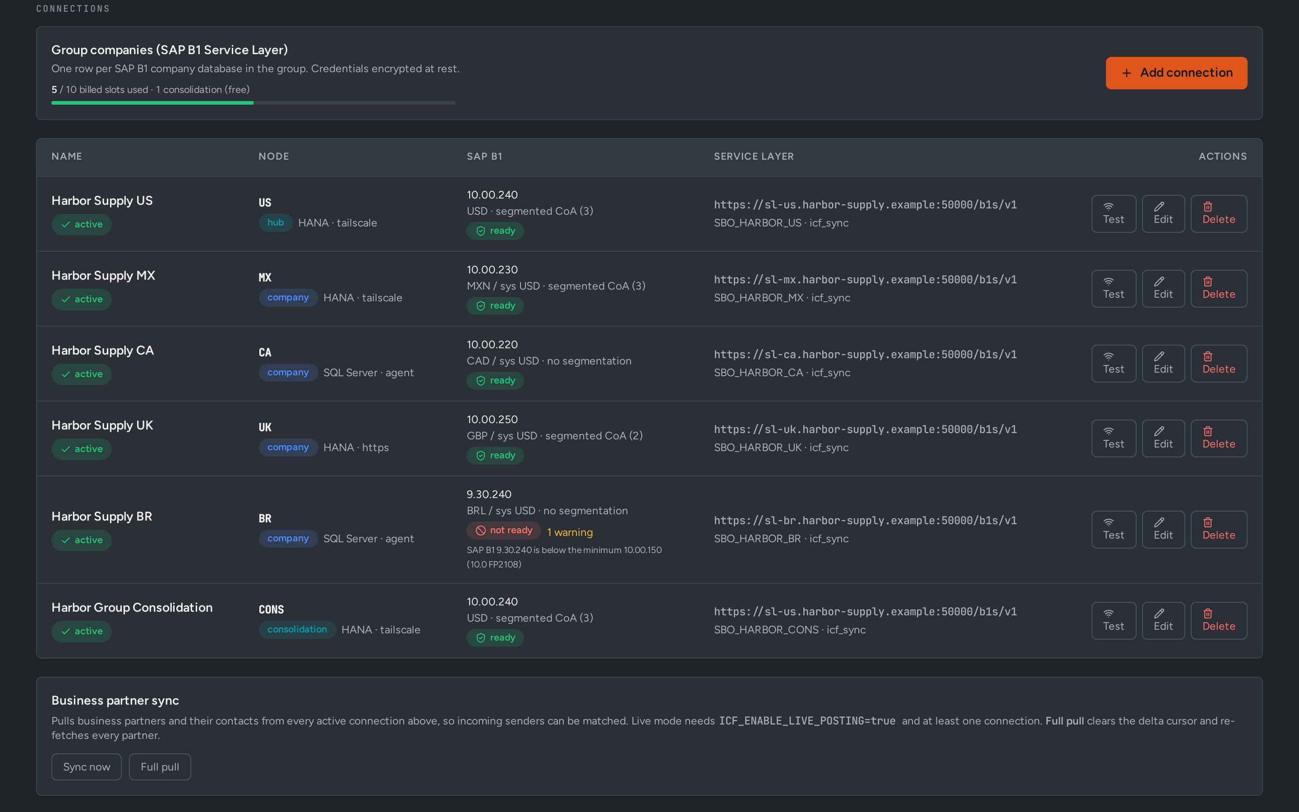1299x812 pixels.
Task: Click the not ready badge for BR
Action: pyautogui.click(x=503, y=531)
